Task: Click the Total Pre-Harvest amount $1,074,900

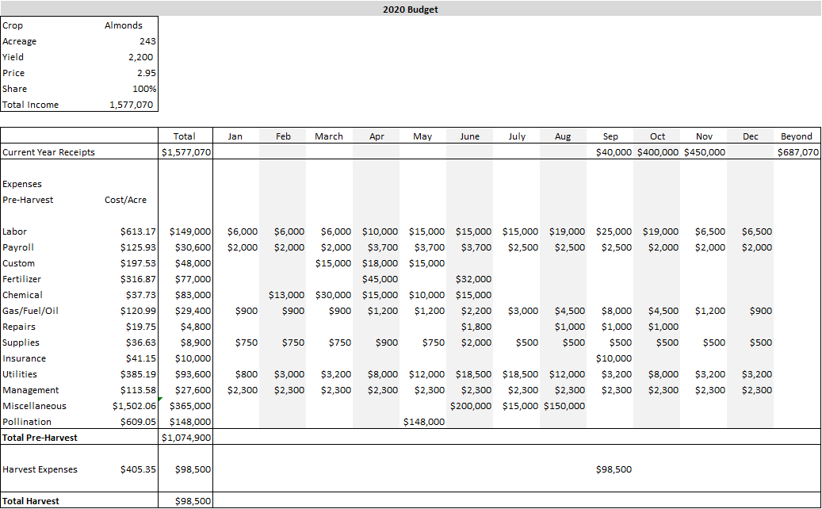Action: click(185, 438)
